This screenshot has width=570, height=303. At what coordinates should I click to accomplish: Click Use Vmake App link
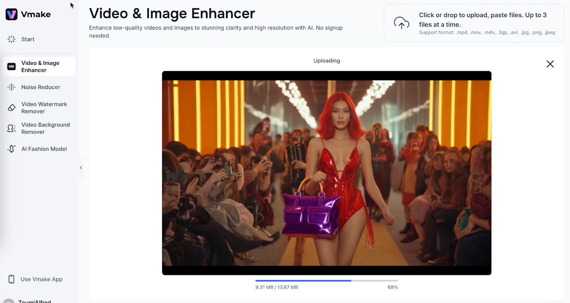(41, 279)
